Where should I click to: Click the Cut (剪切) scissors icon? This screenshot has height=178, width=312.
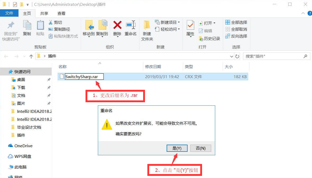[50, 23]
